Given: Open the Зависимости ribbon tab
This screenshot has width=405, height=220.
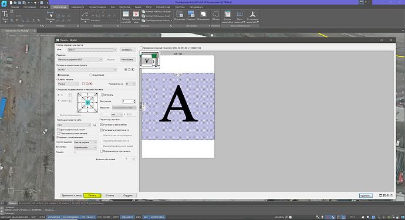Looking at the screenshot, I should [77, 7].
